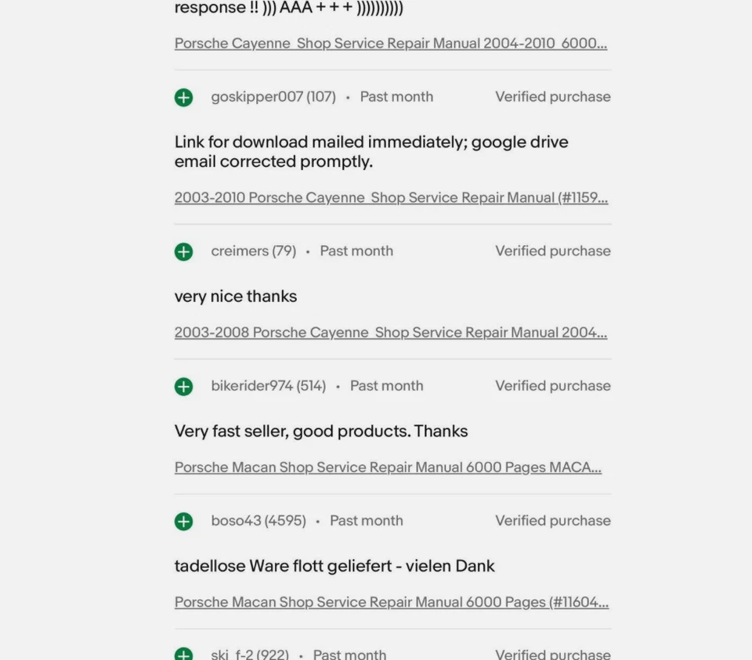
Task: Click Verified purchase label for goskipper007
Action: (552, 97)
